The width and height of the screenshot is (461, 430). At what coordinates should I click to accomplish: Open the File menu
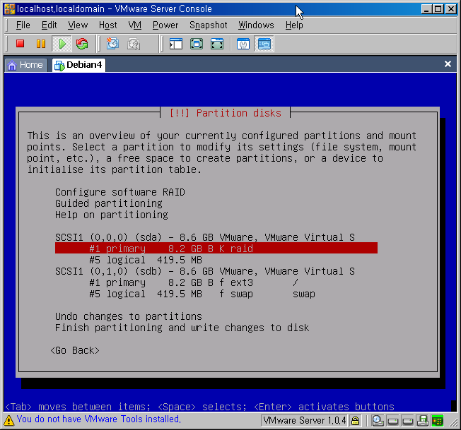(23, 25)
